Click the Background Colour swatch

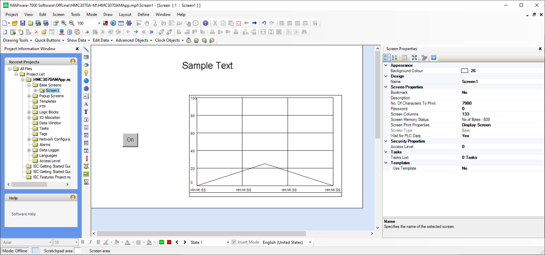coord(465,71)
